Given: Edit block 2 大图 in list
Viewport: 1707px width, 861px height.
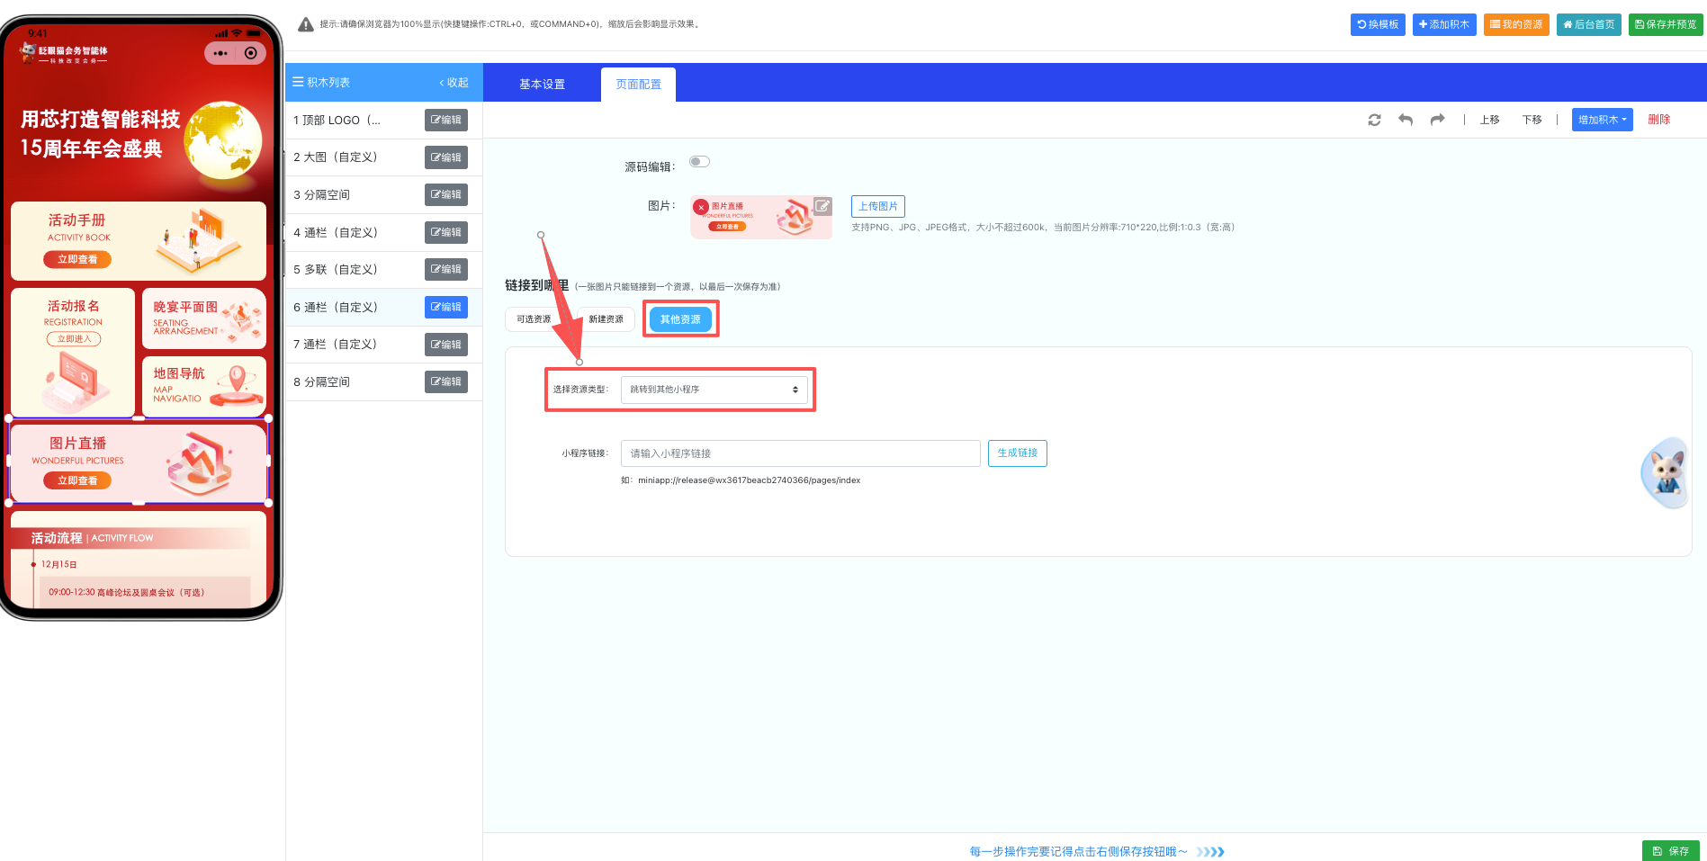Looking at the screenshot, I should tap(445, 157).
